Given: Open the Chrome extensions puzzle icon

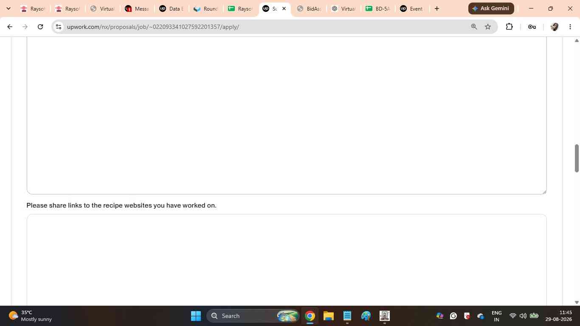Looking at the screenshot, I should click(x=509, y=27).
